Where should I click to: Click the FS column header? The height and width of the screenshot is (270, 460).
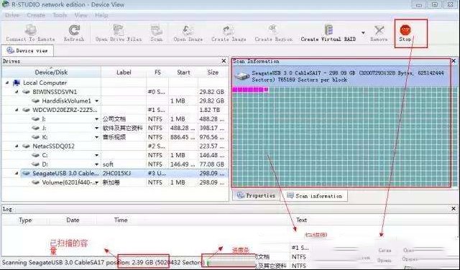157,72
